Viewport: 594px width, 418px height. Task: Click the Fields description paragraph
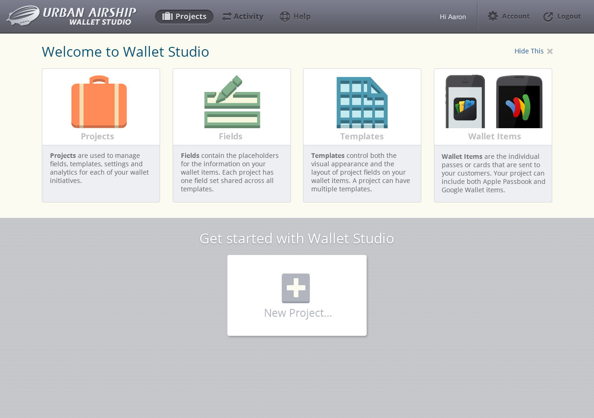[230, 172]
